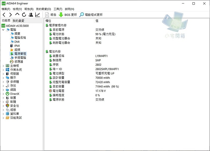Expand the 主機板 tree node

[3, 66]
